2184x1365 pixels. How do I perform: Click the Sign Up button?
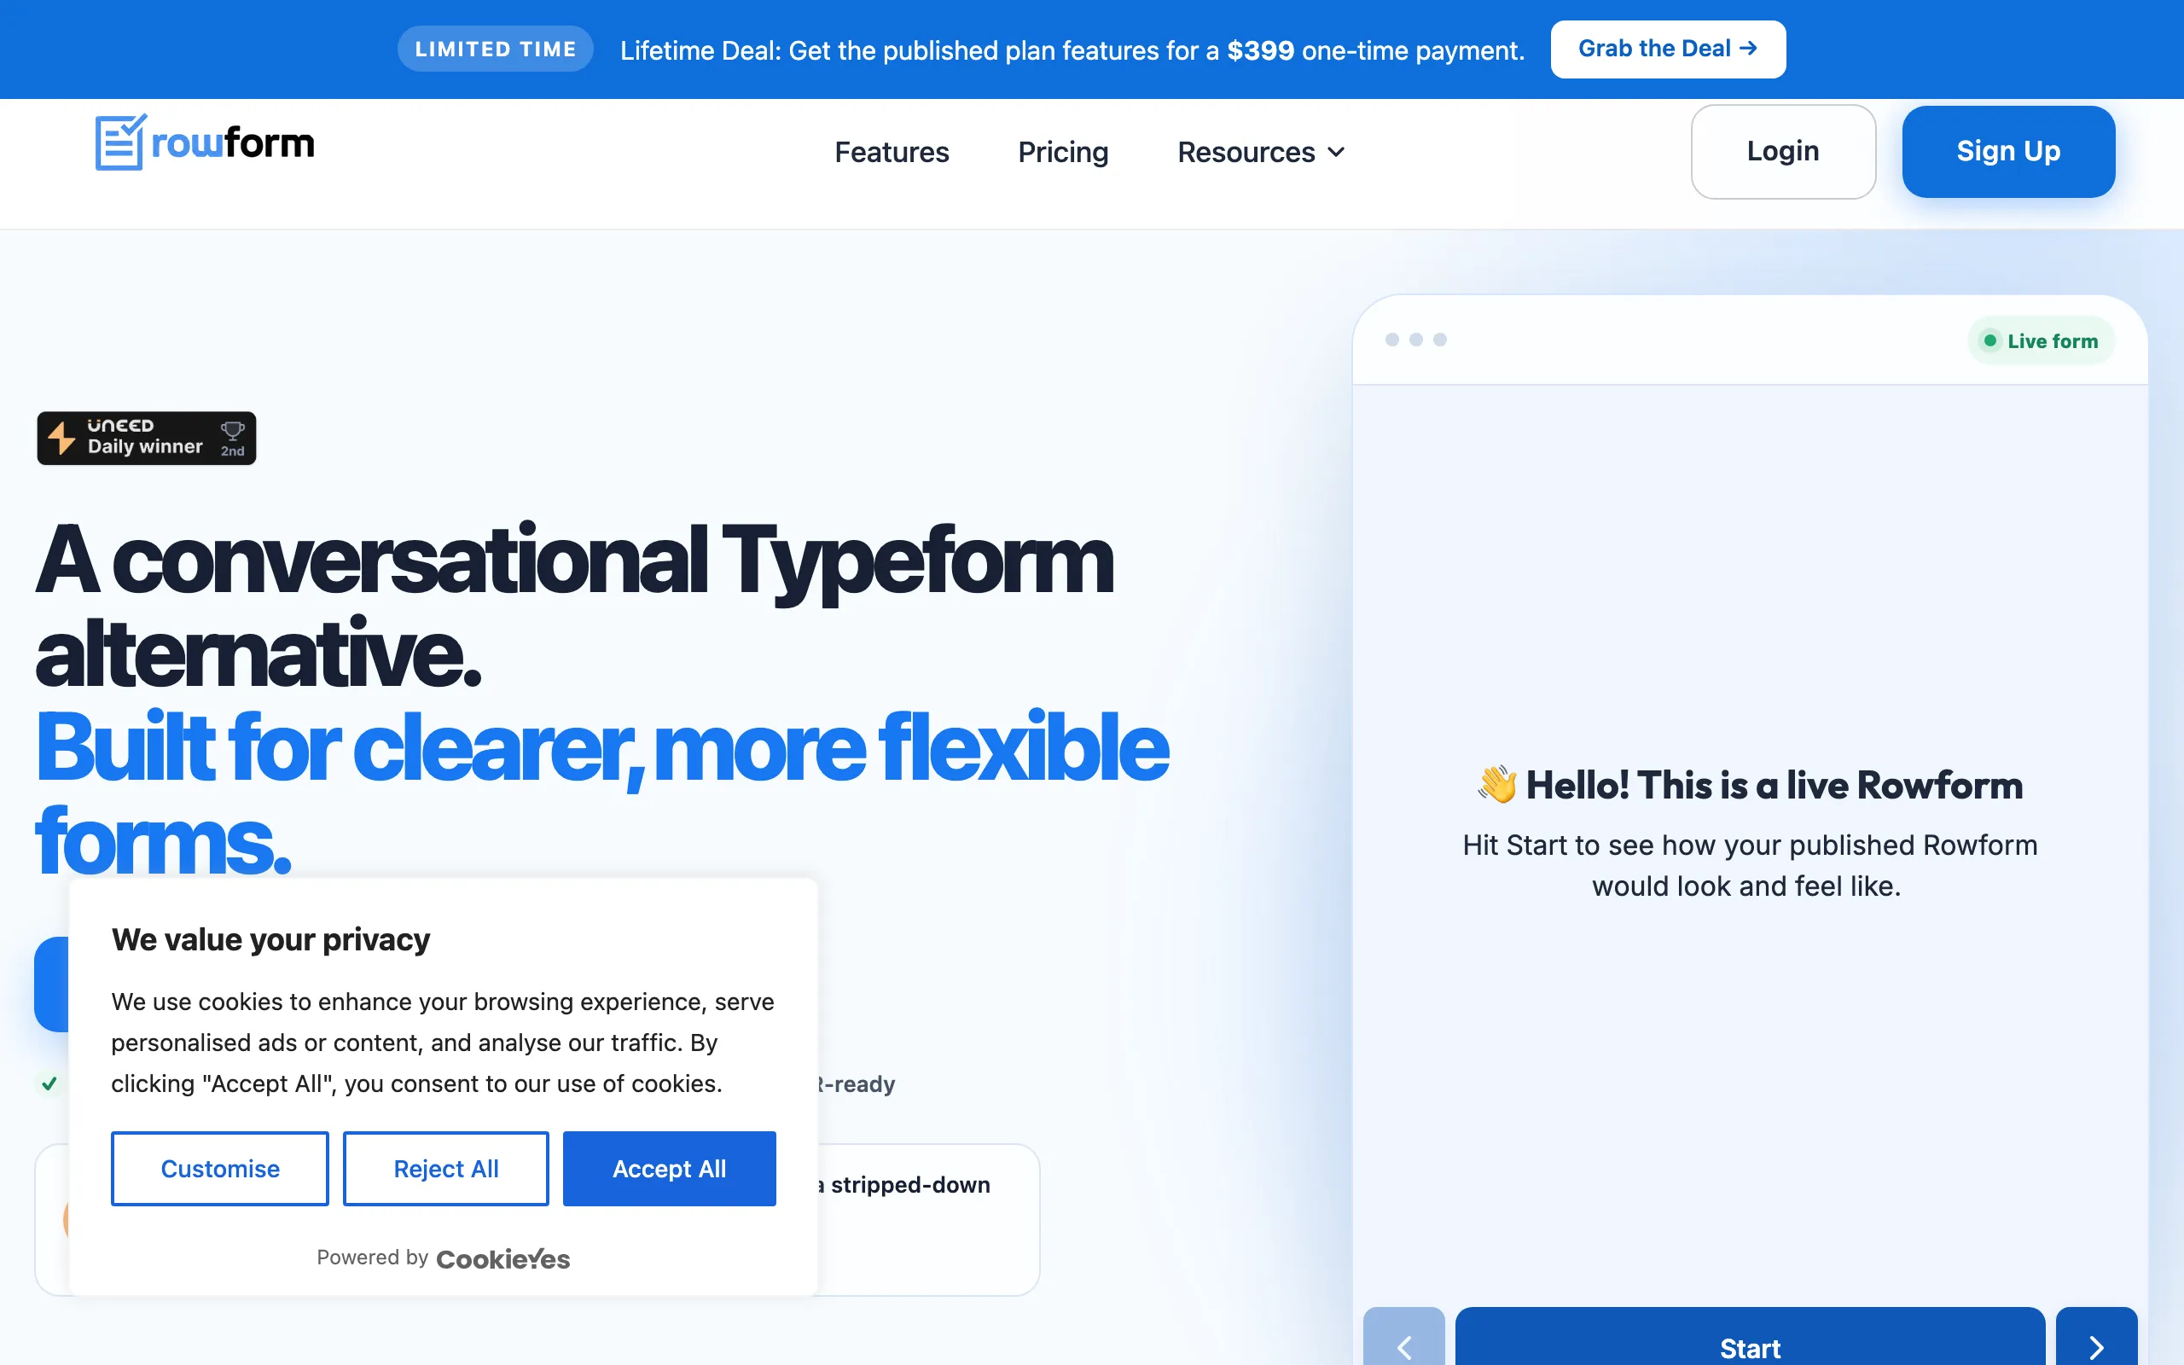click(2008, 151)
